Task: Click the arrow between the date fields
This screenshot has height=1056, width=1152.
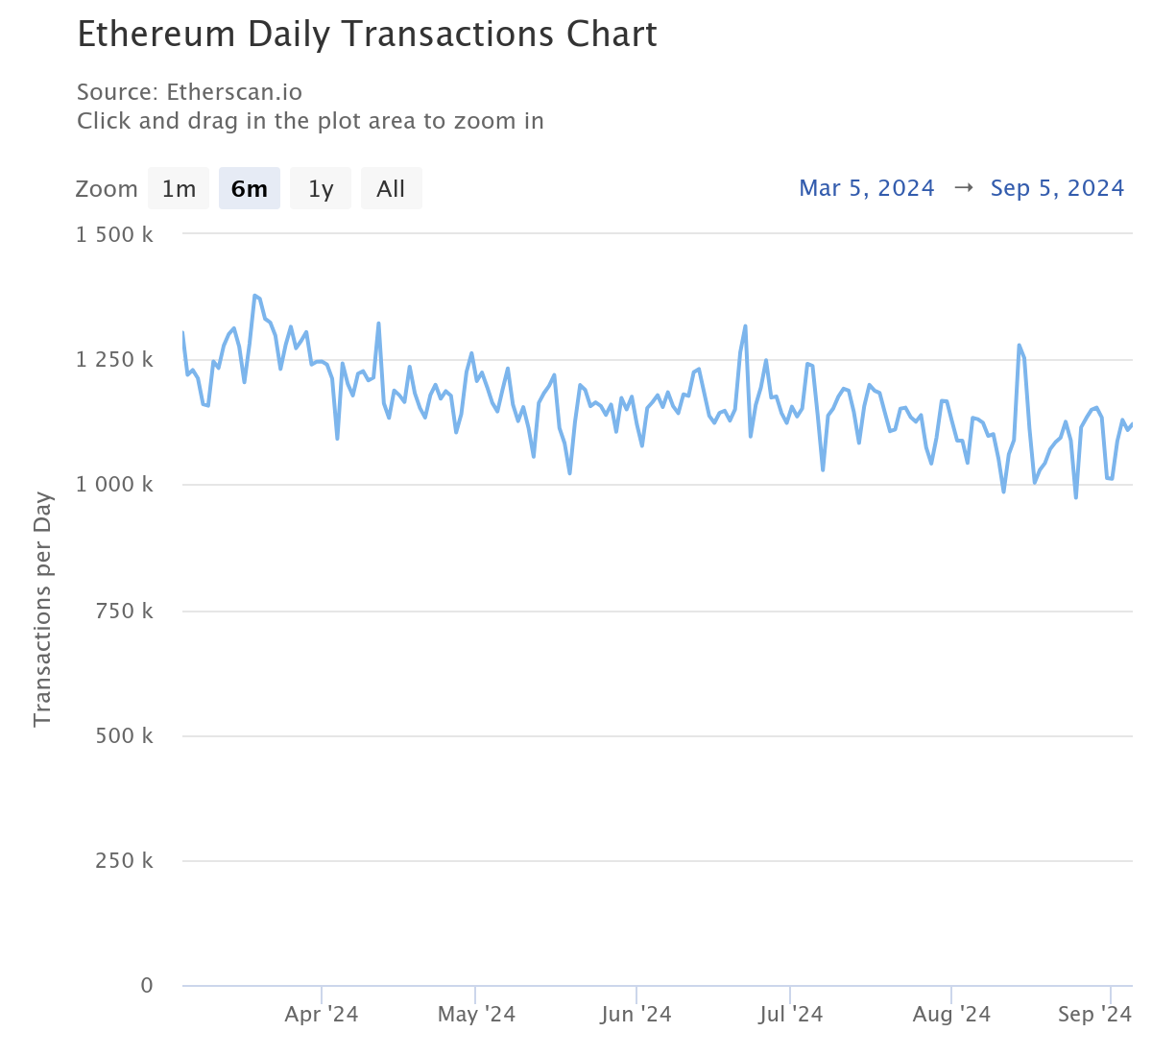Action: point(963,187)
